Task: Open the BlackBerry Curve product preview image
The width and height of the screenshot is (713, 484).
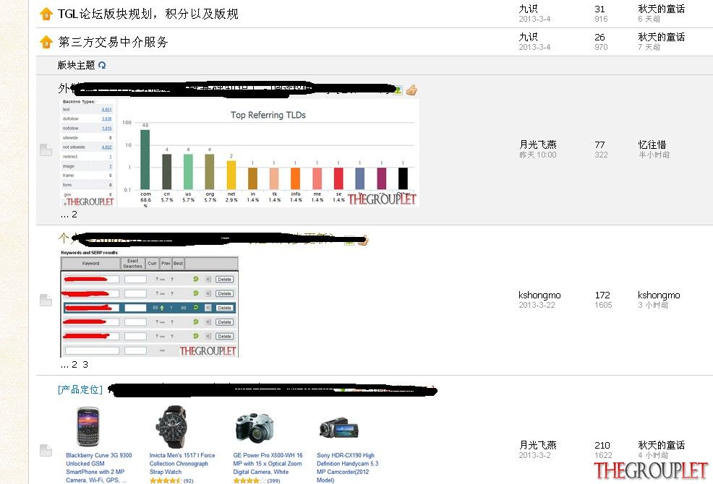Action: click(x=87, y=427)
